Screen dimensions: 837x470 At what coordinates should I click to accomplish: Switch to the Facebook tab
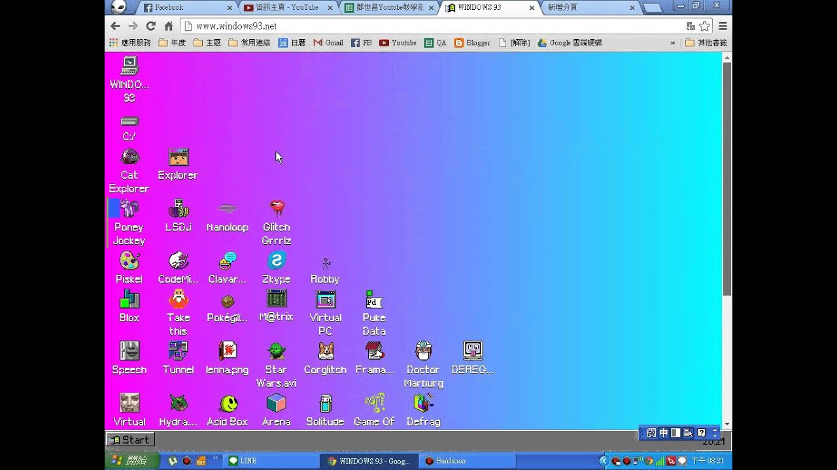pyautogui.click(x=188, y=7)
